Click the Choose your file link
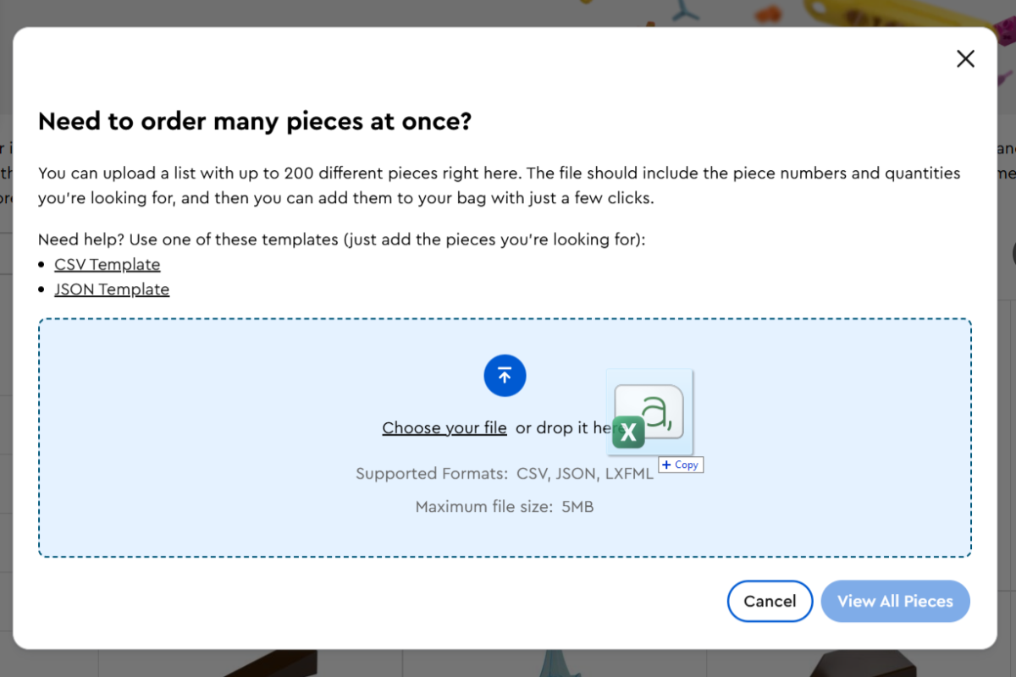The width and height of the screenshot is (1016, 677). click(444, 427)
